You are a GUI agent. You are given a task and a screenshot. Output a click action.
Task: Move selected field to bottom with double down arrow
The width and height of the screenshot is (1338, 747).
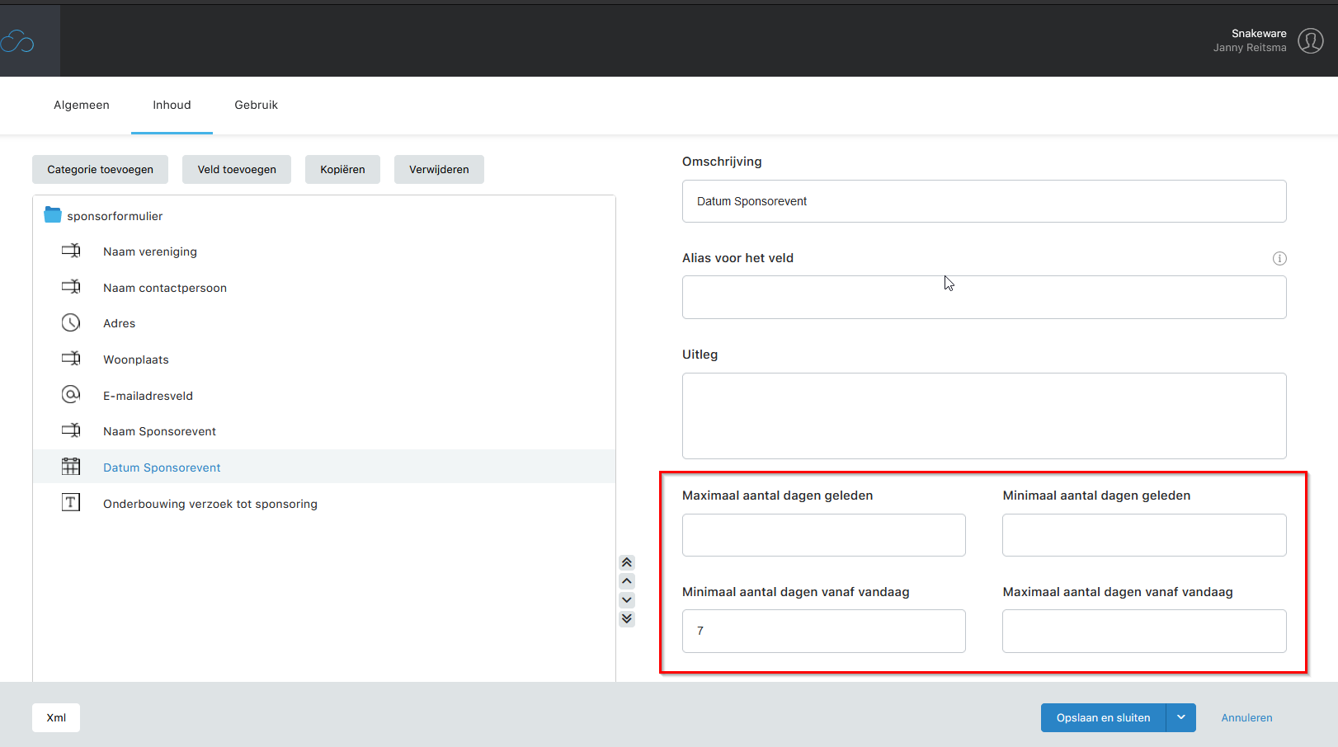(x=627, y=618)
